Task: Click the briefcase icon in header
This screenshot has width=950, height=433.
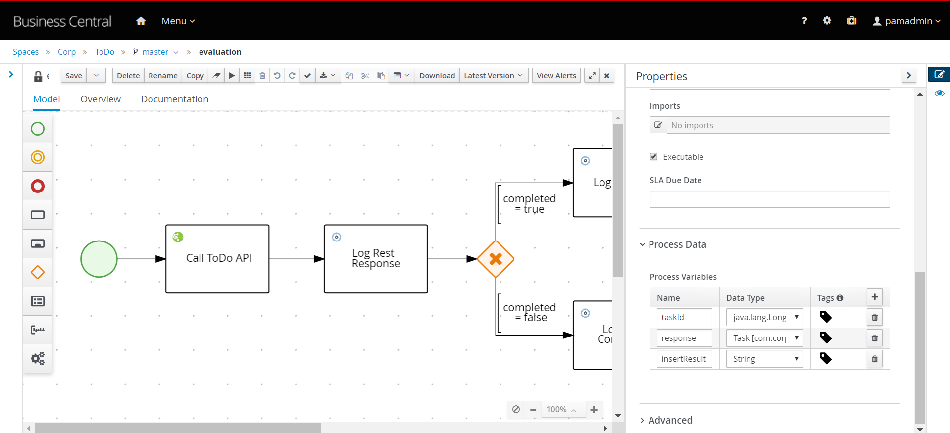Action: point(851,21)
